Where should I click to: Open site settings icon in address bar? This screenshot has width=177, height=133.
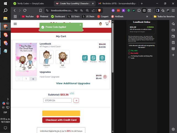click(x=47, y=11)
